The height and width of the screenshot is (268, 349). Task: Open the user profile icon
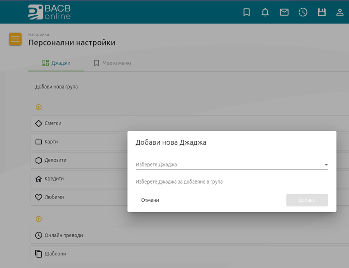point(340,12)
